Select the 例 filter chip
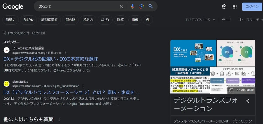The width and height of the screenshot is (263, 124). coord(148,20)
